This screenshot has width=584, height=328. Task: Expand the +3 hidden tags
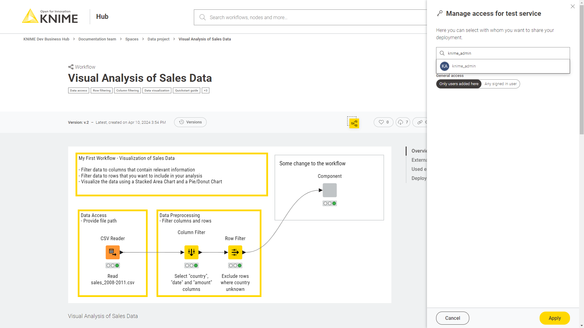click(x=205, y=91)
